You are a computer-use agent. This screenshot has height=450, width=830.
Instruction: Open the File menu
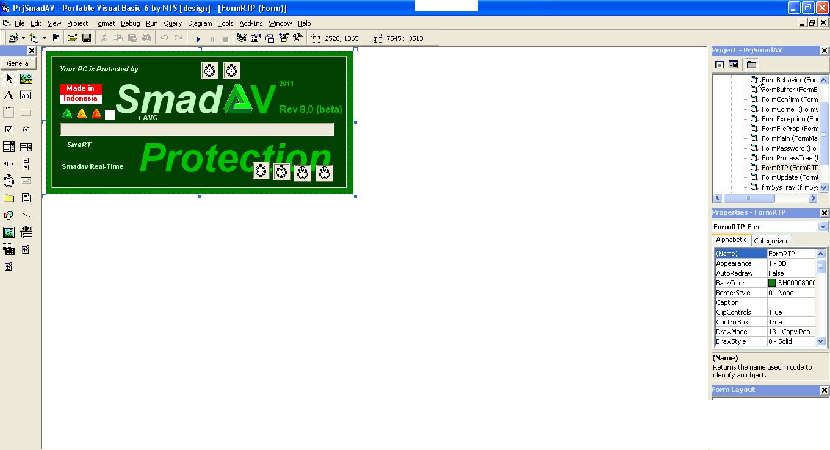tap(20, 23)
